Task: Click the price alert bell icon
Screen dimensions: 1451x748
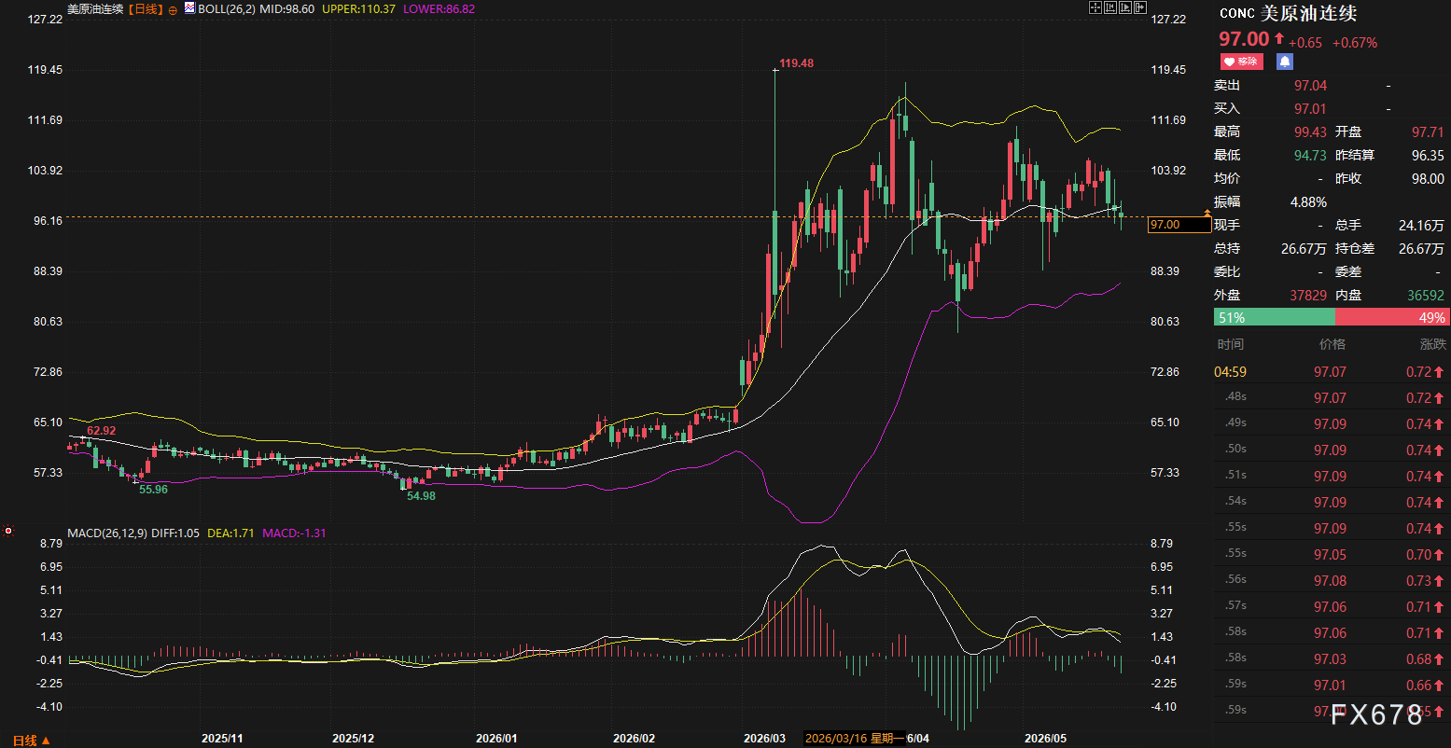Action: click(x=1285, y=62)
